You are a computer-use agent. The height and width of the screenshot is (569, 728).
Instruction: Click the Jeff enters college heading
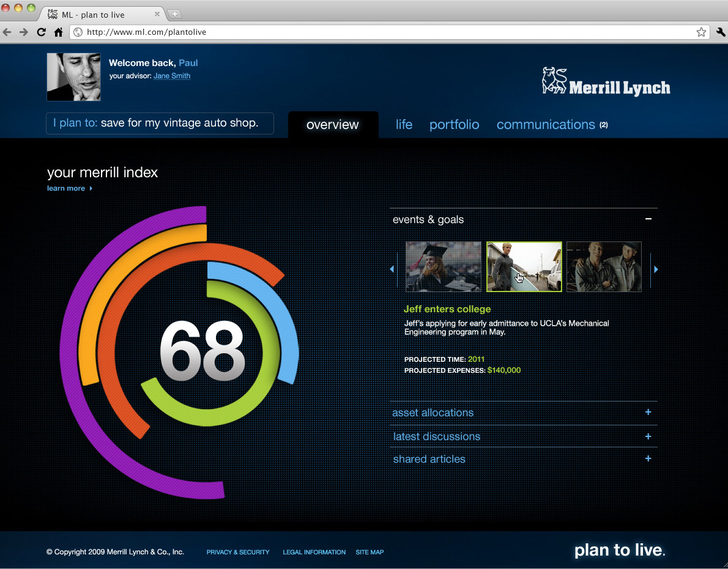click(447, 309)
